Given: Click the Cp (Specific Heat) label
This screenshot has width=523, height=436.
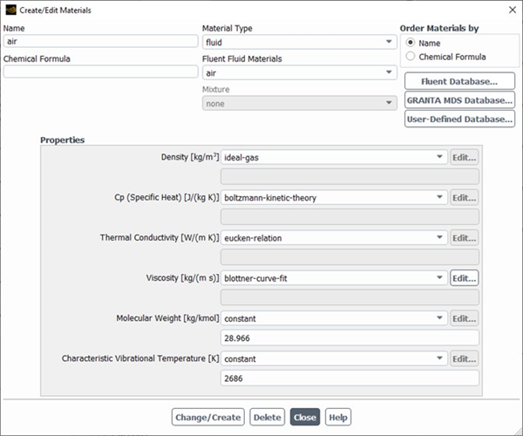Looking at the screenshot, I should click(x=166, y=197).
